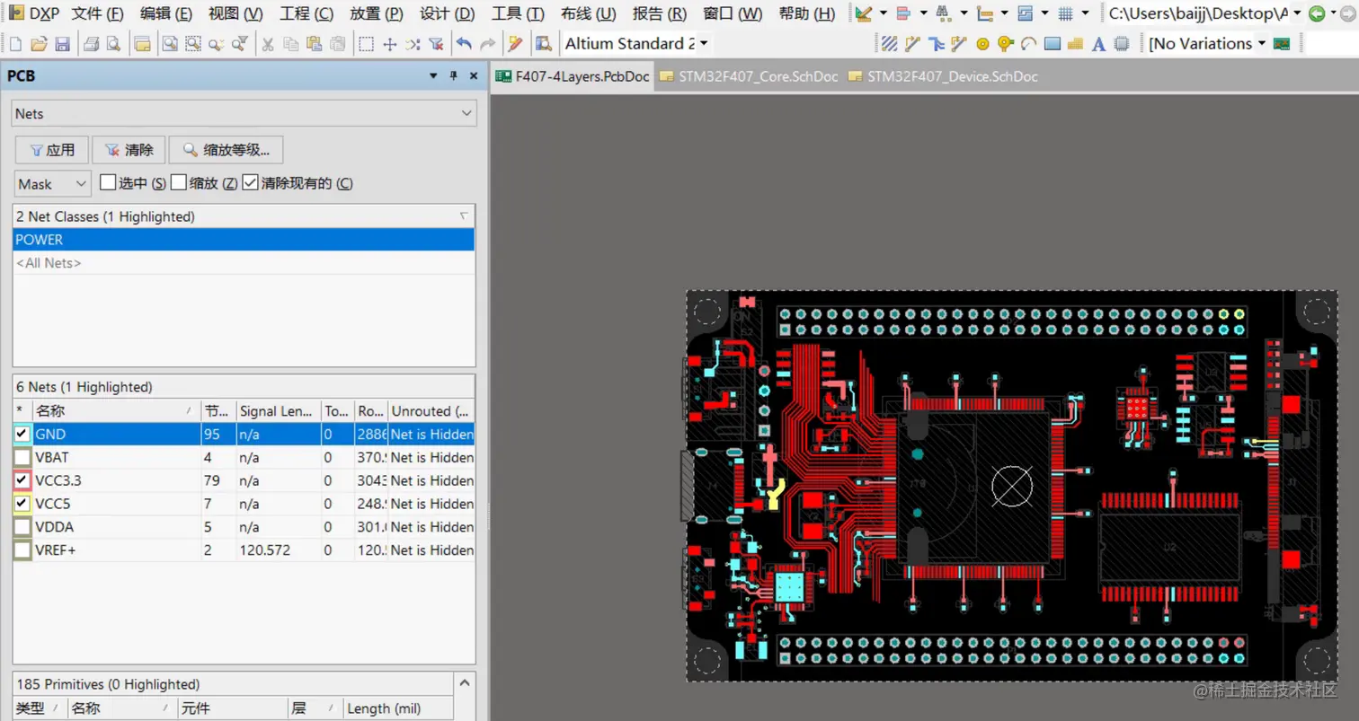Click the Cross Probe pencil icon
Viewport: 1359px width, 721px height.
point(514,43)
